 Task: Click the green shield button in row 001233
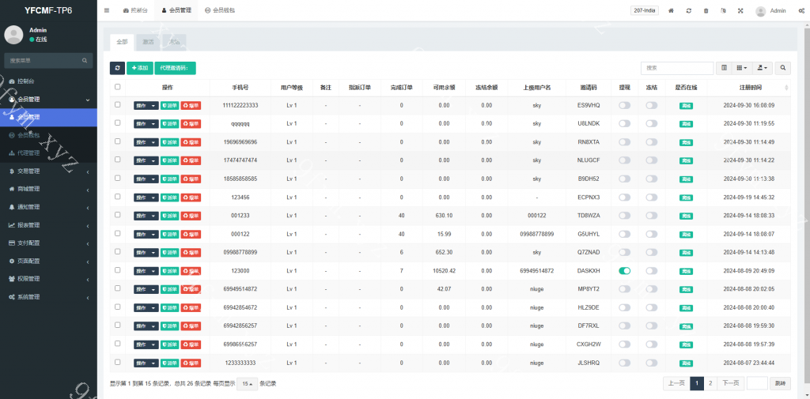[169, 216]
